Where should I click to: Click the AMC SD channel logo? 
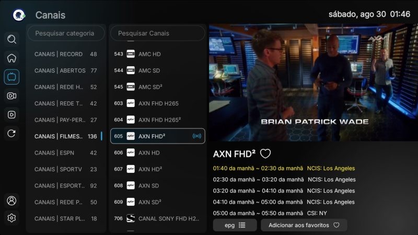click(x=131, y=70)
